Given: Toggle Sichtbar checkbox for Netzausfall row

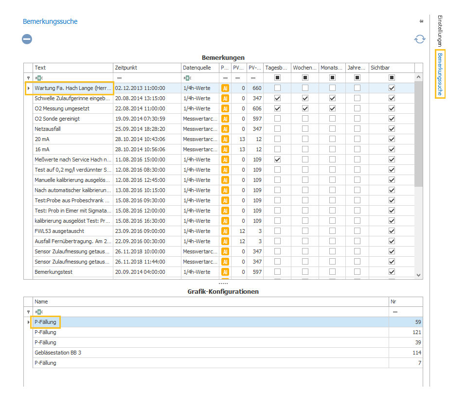Looking at the screenshot, I should 392,129.
